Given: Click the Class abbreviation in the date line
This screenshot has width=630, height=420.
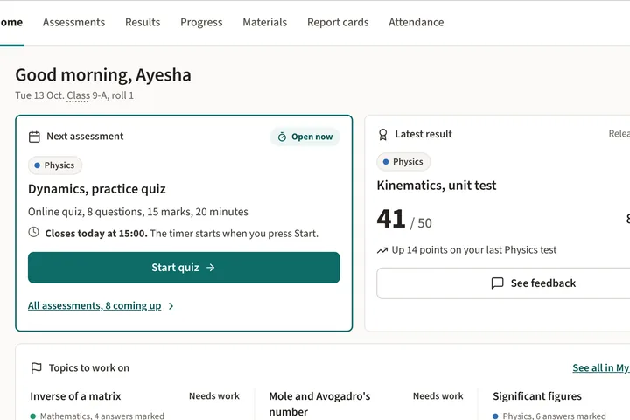Looking at the screenshot, I should [78, 95].
